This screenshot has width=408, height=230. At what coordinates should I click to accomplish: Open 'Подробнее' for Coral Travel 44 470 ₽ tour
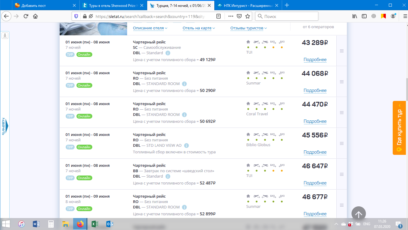pyautogui.click(x=315, y=121)
